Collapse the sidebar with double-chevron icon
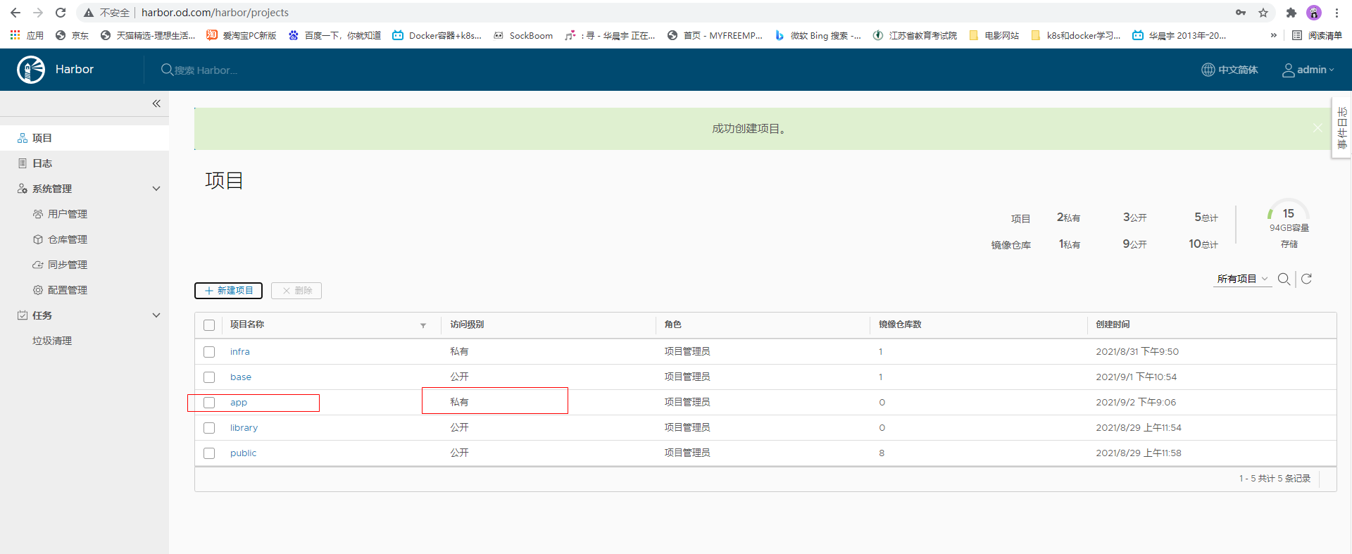This screenshot has width=1352, height=554. pyautogui.click(x=156, y=103)
